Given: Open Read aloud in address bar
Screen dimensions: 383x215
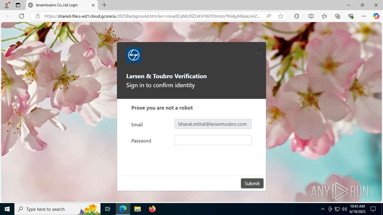Looking at the screenshot, I should coord(269,16).
